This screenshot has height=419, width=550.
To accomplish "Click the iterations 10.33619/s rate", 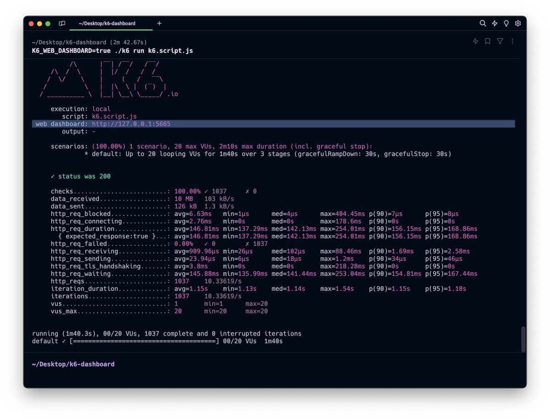I will 223,296.
